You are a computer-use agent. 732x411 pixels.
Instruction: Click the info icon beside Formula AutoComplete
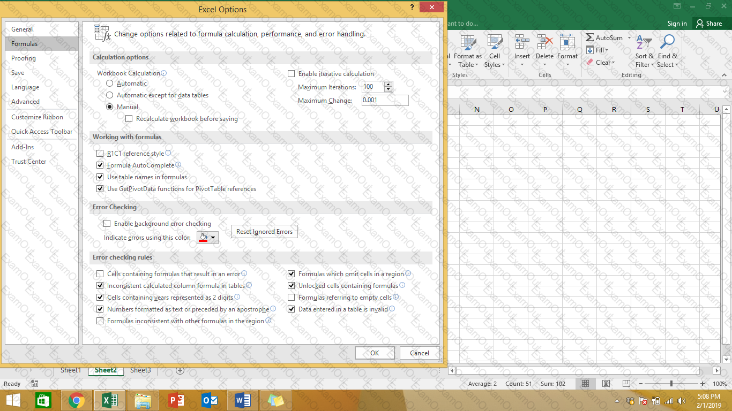coord(178,165)
